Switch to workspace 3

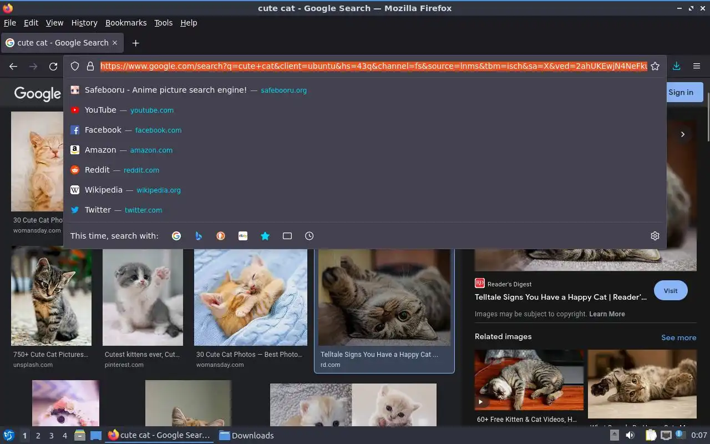click(51, 436)
